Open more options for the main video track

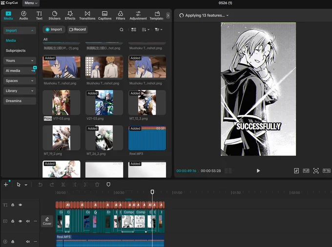[35, 221]
